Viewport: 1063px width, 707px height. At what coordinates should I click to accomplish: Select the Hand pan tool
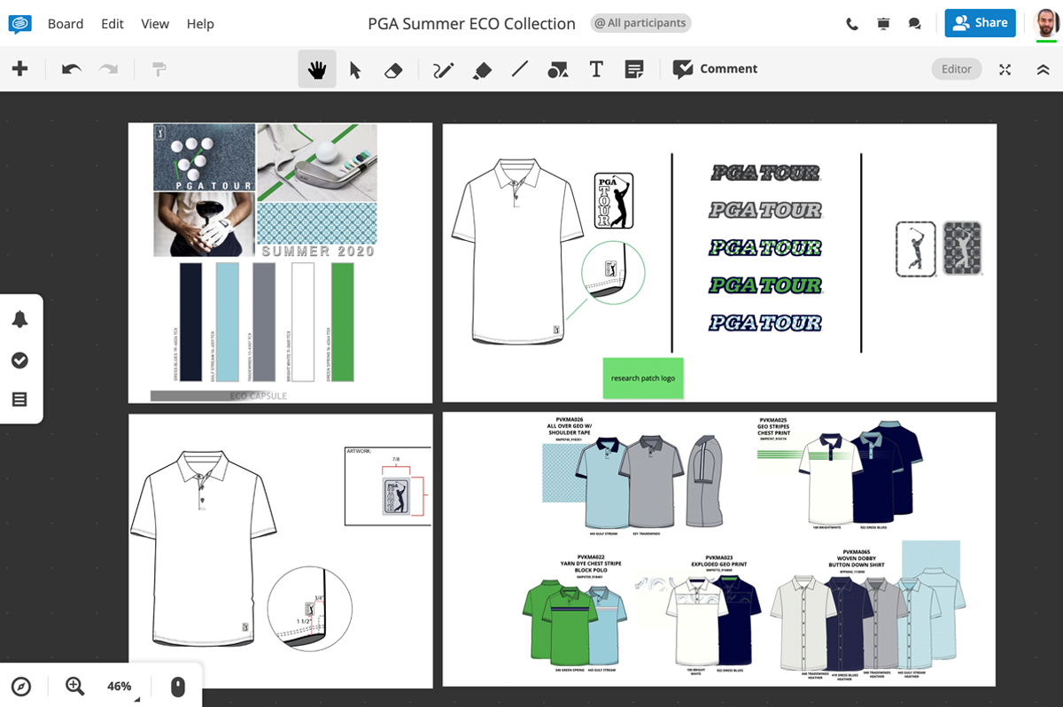coord(316,69)
